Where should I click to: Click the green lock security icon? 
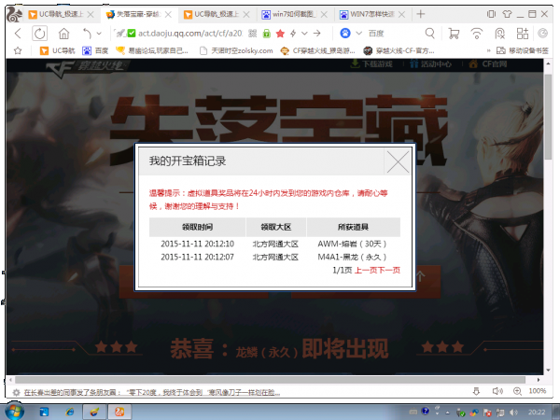(266, 34)
